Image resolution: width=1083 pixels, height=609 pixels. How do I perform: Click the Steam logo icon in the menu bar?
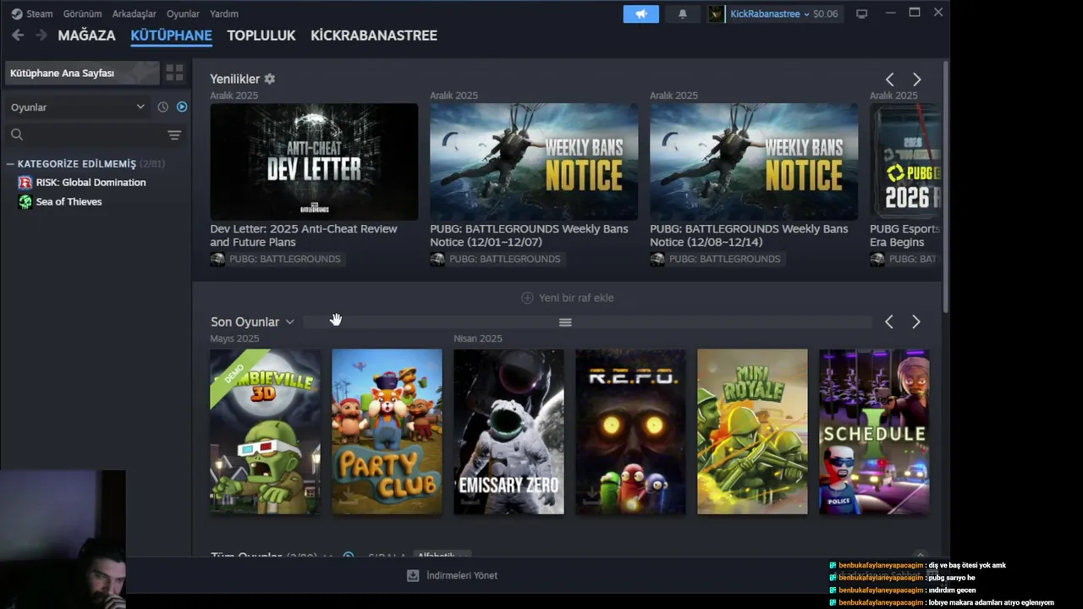click(17, 14)
